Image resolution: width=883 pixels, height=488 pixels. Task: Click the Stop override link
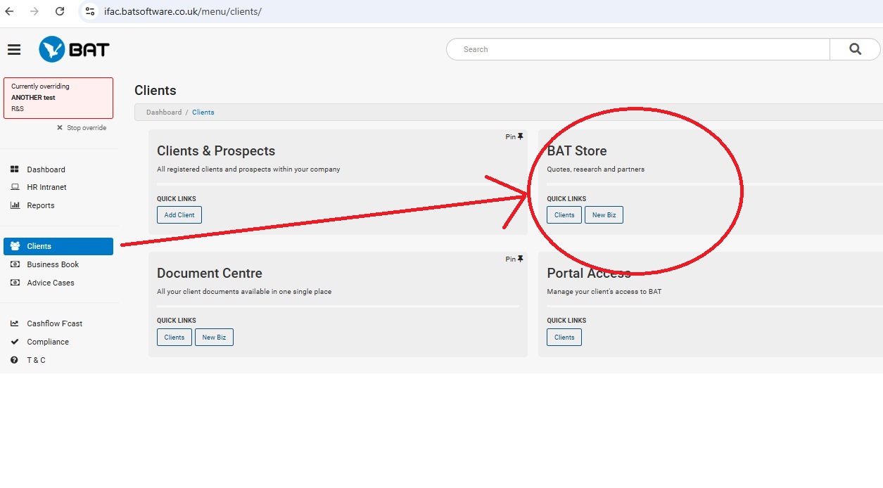click(87, 128)
